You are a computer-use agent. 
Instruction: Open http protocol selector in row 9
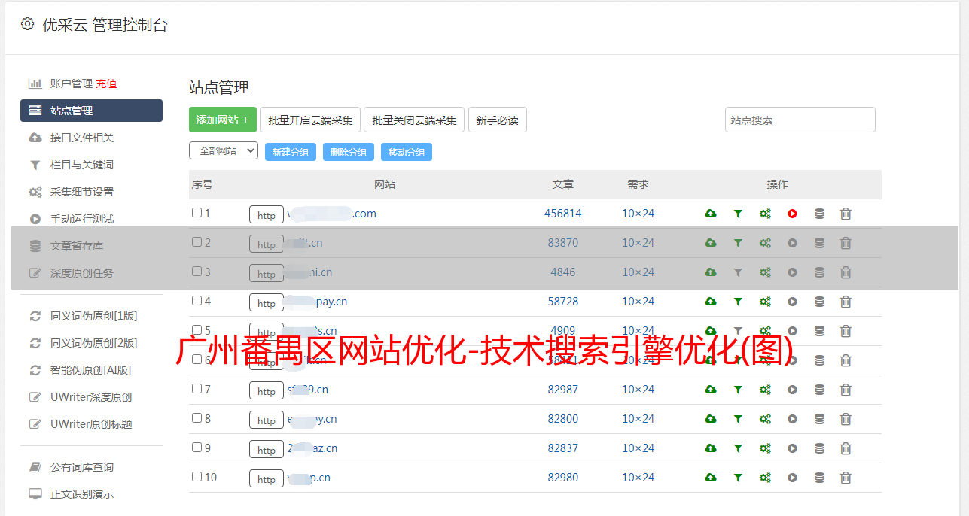coord(267,450)
